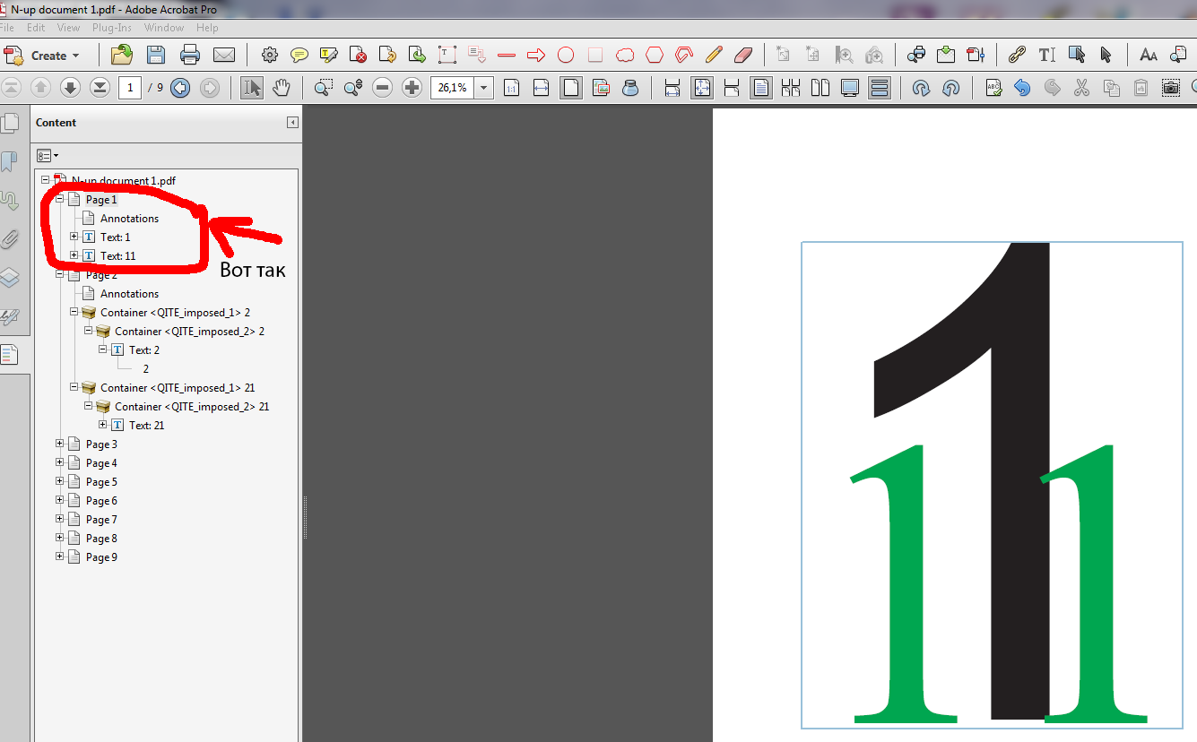Send the file by email with the envelope icon
Viewport: 1197px width, 742px height.
tap(224, 55)
